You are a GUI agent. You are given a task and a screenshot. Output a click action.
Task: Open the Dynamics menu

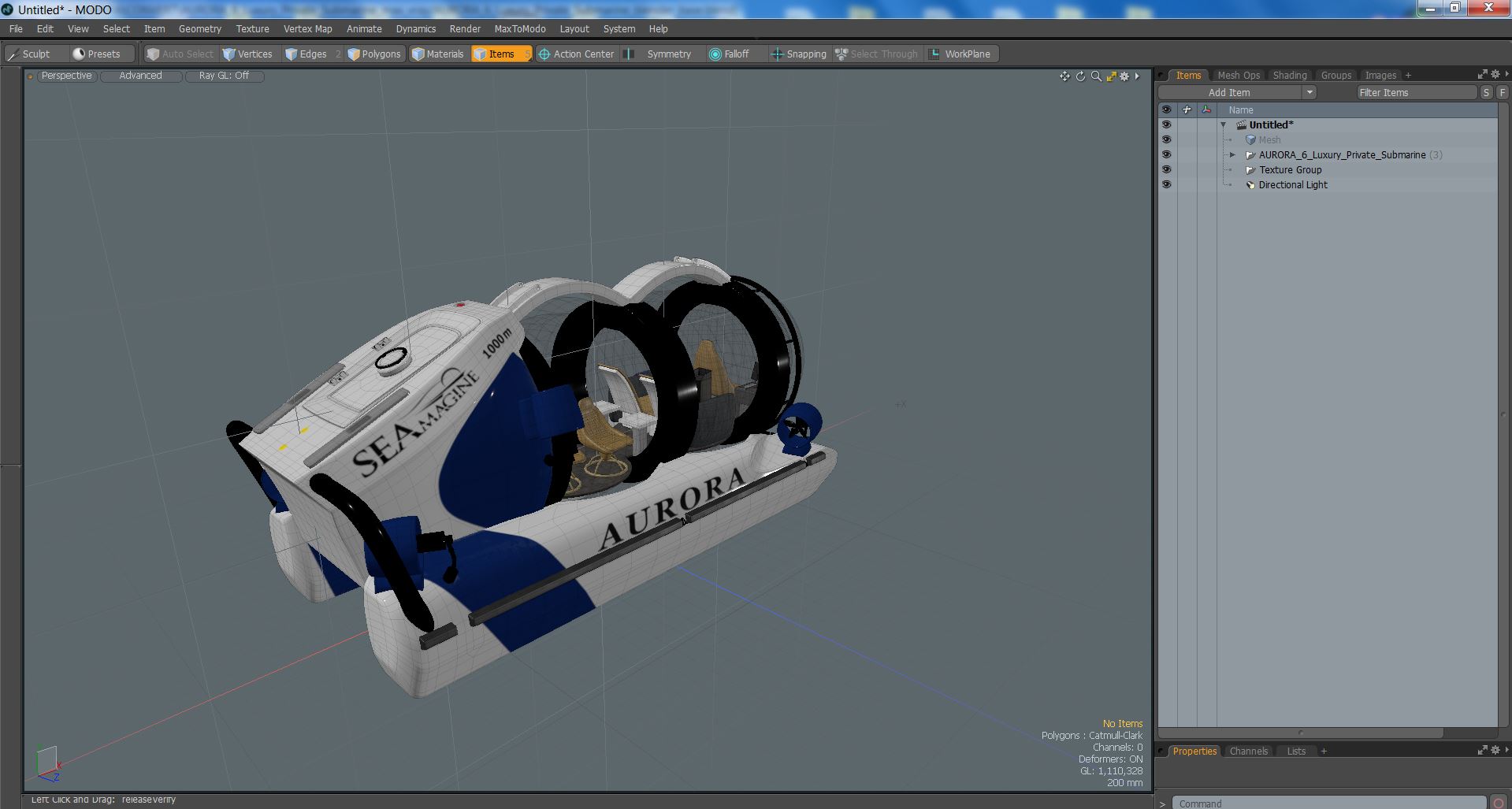(416, 28)
